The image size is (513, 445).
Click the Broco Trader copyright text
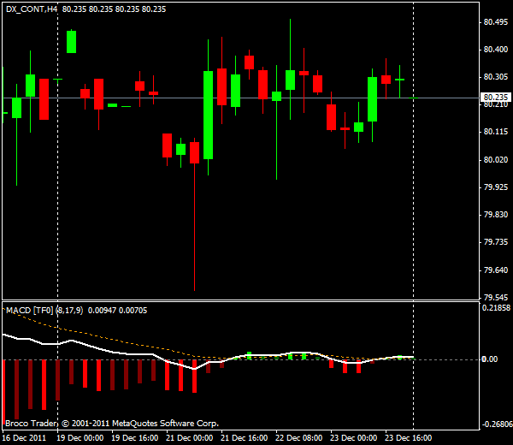[x=112, y=424]
